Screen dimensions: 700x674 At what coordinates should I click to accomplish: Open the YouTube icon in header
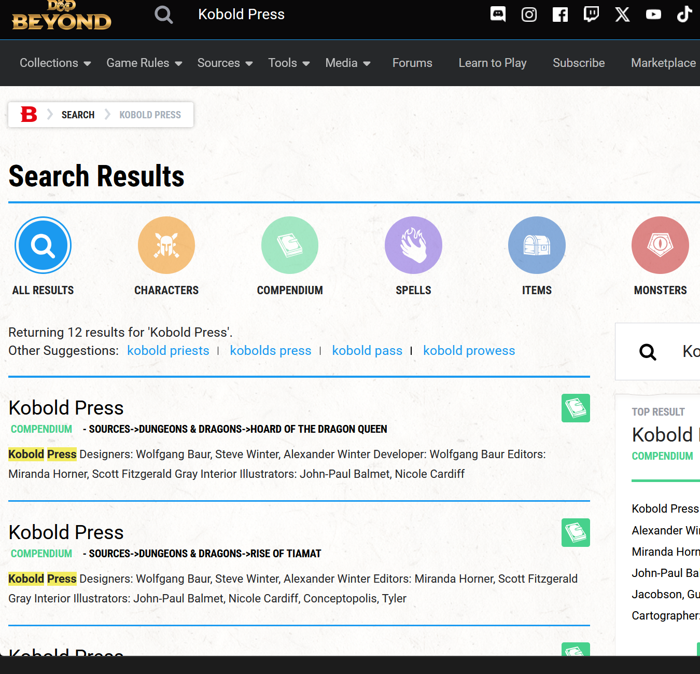653,15
